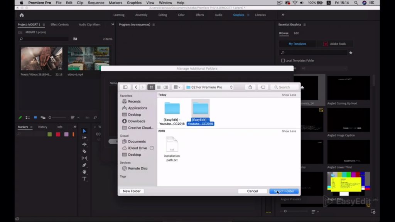395x222 pixels.
Task: Open the Markers menu in menu bar
Action: (x=115, y=3)
